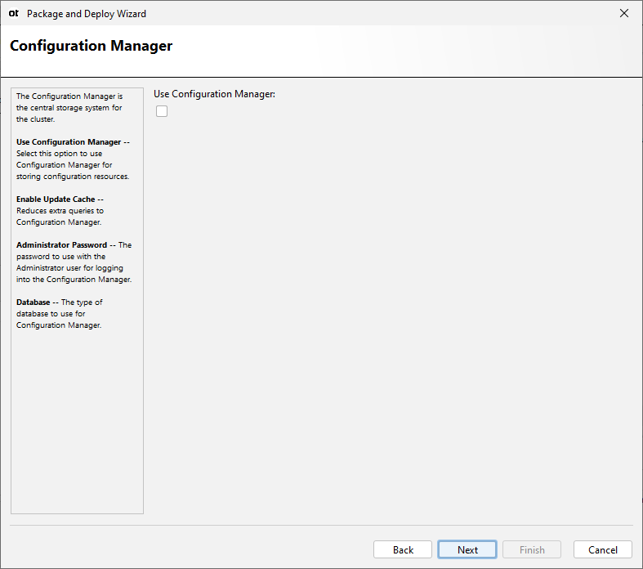Select the bold "Enable Update Cache" help heading
The image size is (643, 569).
(x=56, y=199)
